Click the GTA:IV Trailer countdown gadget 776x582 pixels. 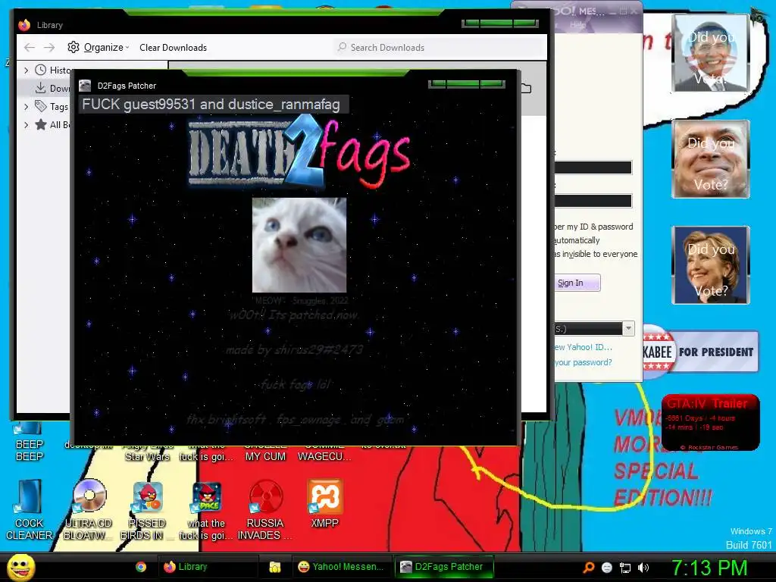coord(711,422)
